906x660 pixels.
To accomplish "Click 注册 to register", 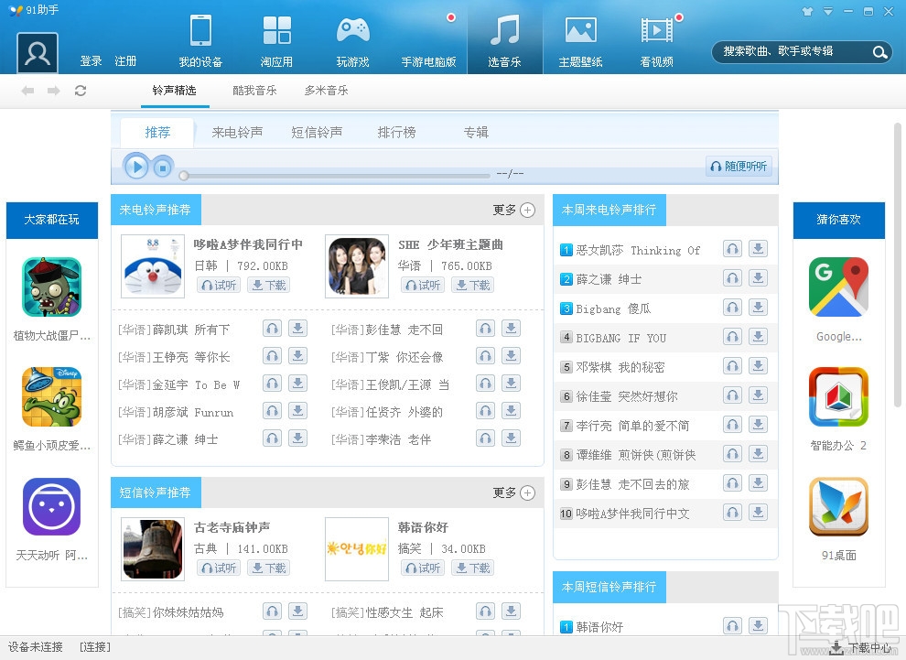I will (125, 61).
